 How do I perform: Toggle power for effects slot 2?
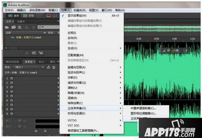(12, 83)
